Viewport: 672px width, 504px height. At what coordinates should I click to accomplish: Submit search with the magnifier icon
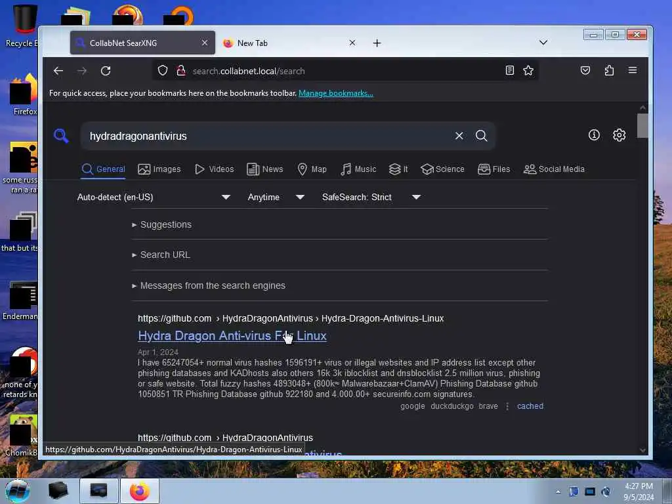pos(481,136)
